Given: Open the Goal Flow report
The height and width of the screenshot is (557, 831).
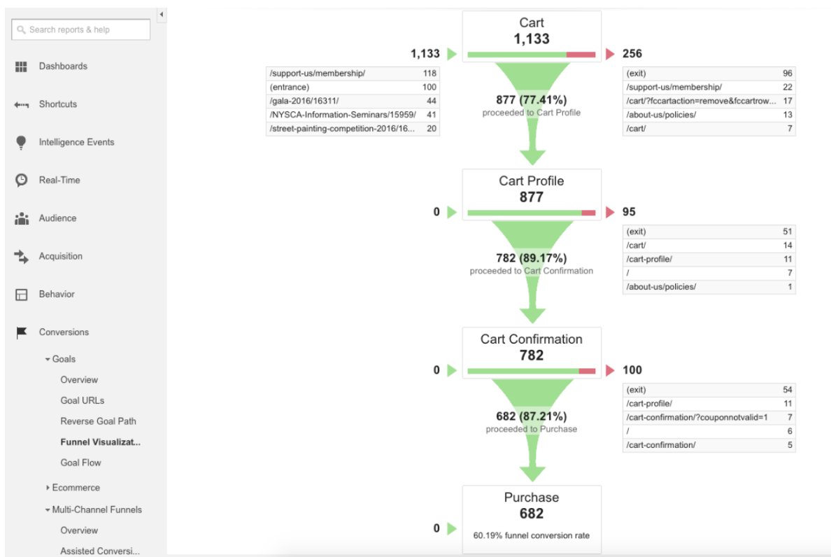Looking at the screenshot, I should point(80,463).
